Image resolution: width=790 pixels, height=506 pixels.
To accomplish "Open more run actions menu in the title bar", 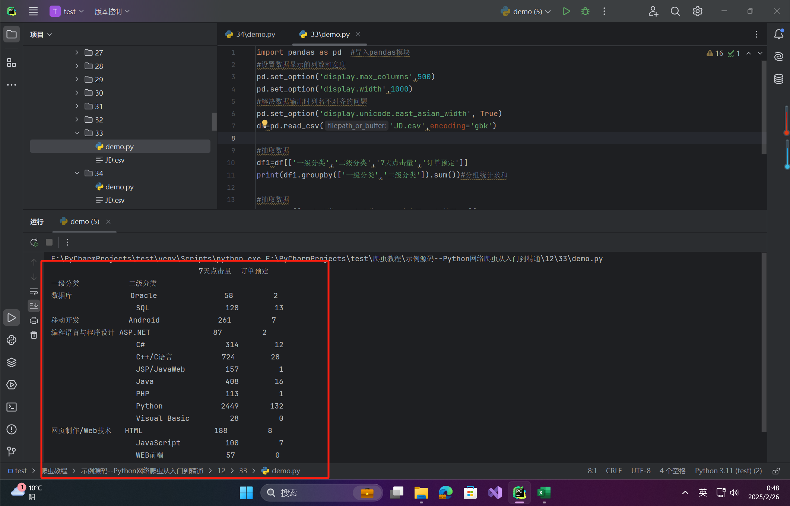I will (x=604, y=12).
